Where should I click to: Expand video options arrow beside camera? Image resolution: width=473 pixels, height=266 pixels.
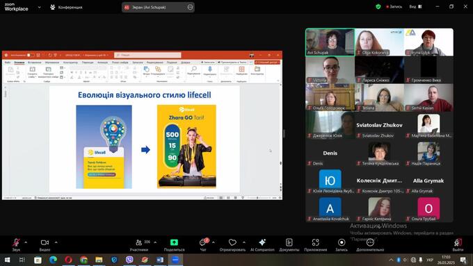pyautogui.click(x=56, y=242)
